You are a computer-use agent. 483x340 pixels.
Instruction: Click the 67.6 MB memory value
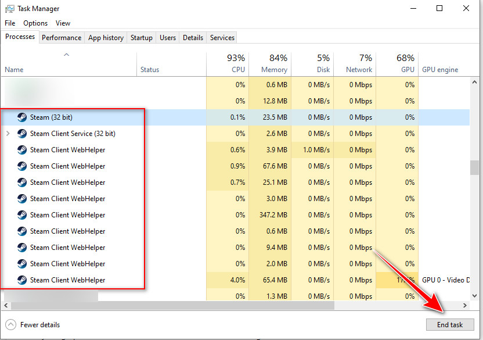(275, 166)
